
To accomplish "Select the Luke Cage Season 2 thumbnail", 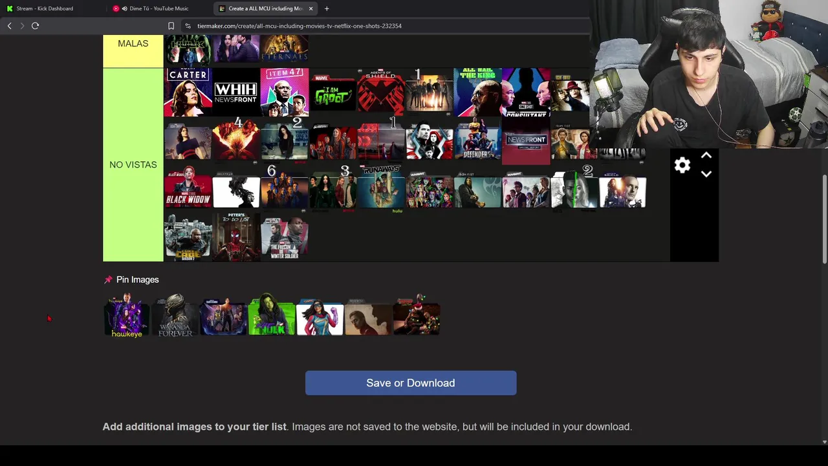I will [188, 237].
